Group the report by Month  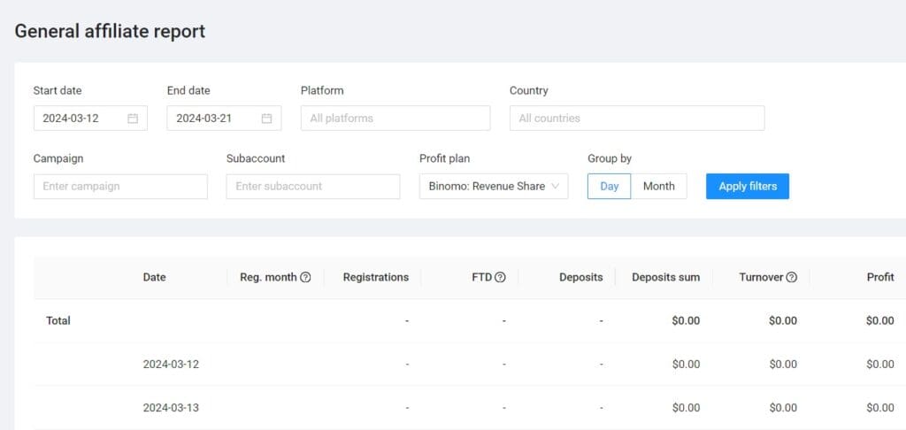[658, 186]
